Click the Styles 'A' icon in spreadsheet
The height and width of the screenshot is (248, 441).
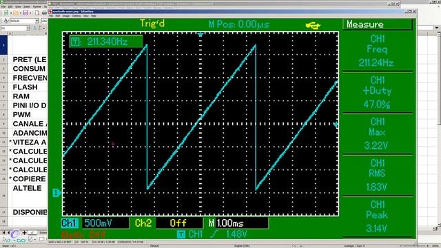[x=6, y=21]
